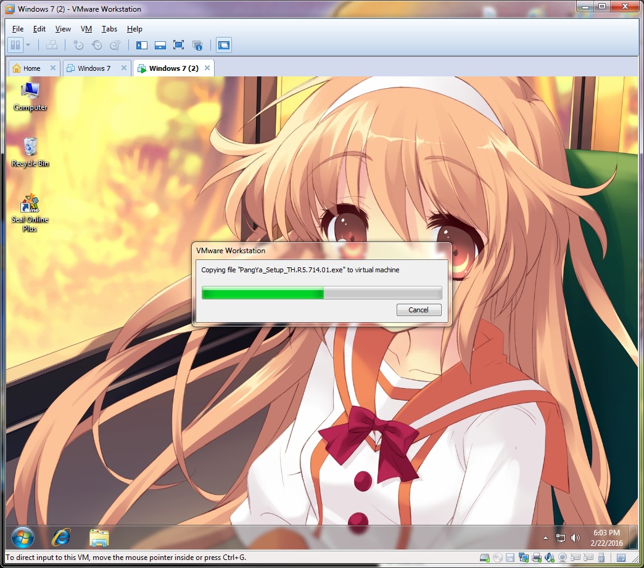Click the Unity mode toolbar icon
The width and height of the screenshot is (644, 568).
click(197, 45)
